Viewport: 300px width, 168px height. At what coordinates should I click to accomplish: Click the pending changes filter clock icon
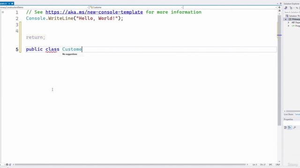click(291, 8)
